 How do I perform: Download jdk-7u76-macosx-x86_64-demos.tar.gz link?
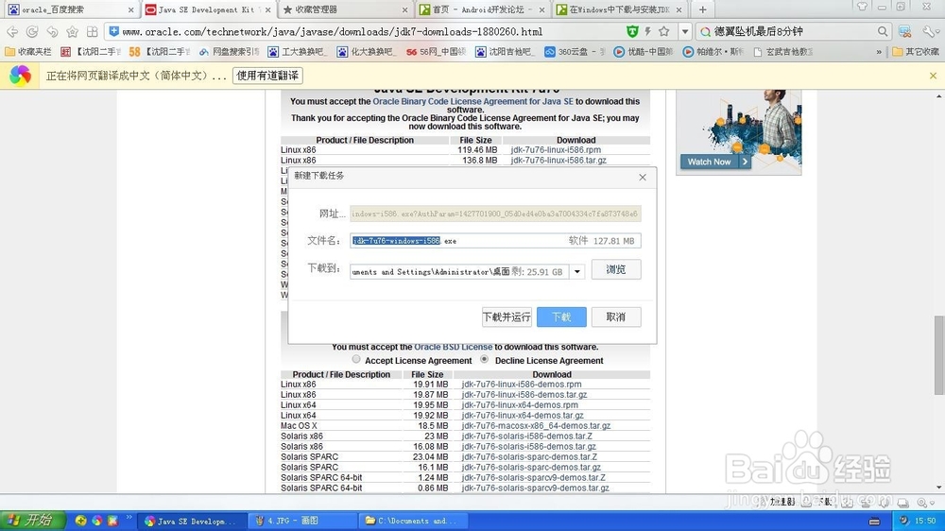(x=537, y=425)
